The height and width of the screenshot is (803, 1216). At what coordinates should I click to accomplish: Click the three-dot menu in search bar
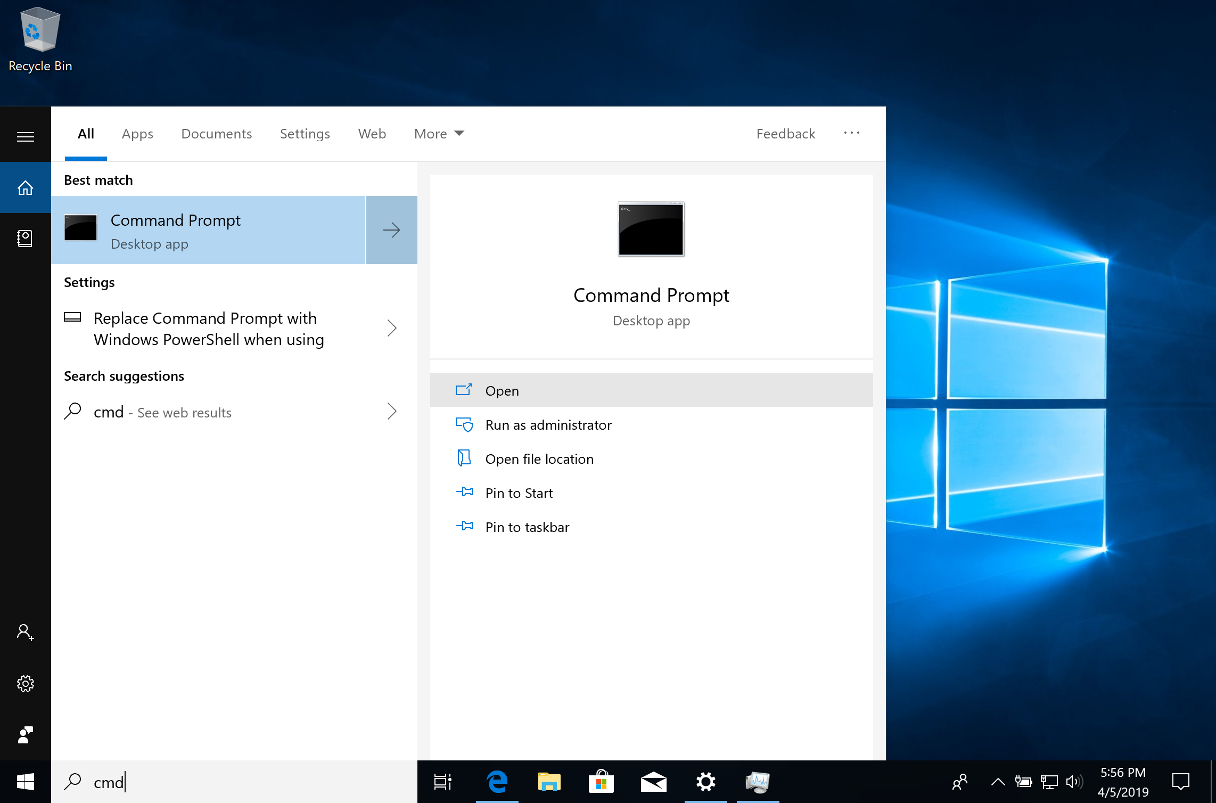[851, 133]
